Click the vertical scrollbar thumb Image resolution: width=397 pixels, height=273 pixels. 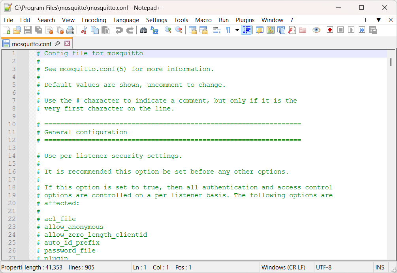391,62
